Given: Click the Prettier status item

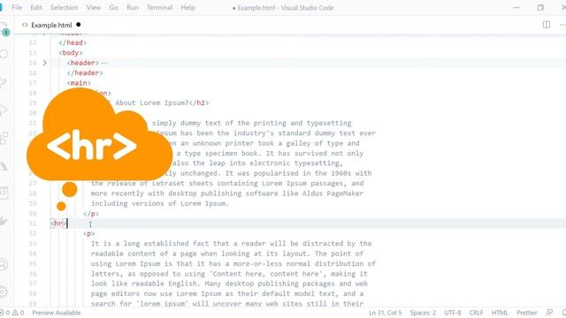Looking at the screenshot, I should (527, 313).
